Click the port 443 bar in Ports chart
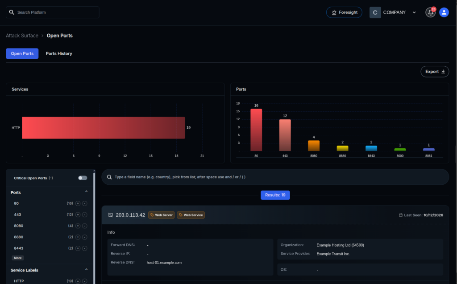Image resolution: width=457 pixels, height=284 pixels. pyautogui.click(x=285, y=135)
